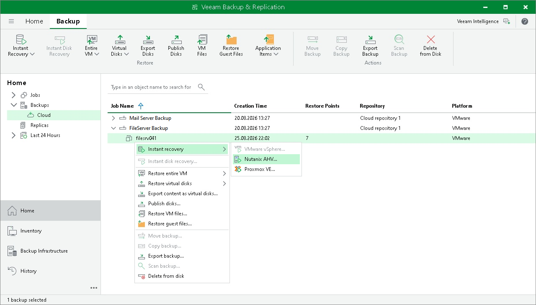Expand the Mail Server Backup row
Screen dimensions: 536x305
[113, 118]
